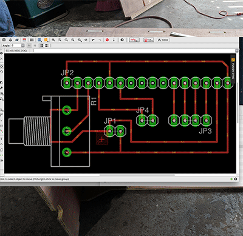
Task: Click the Print icon in the toolbar
Action: click(10, 40)
